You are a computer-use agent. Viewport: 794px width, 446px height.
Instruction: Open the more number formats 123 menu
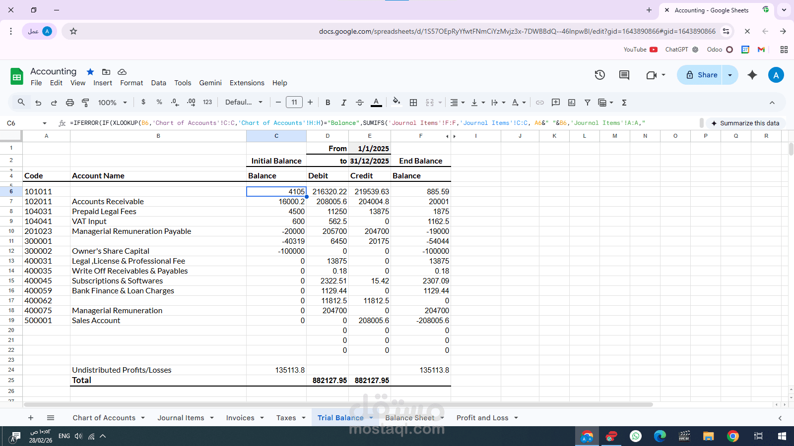[x=207, y=102]
